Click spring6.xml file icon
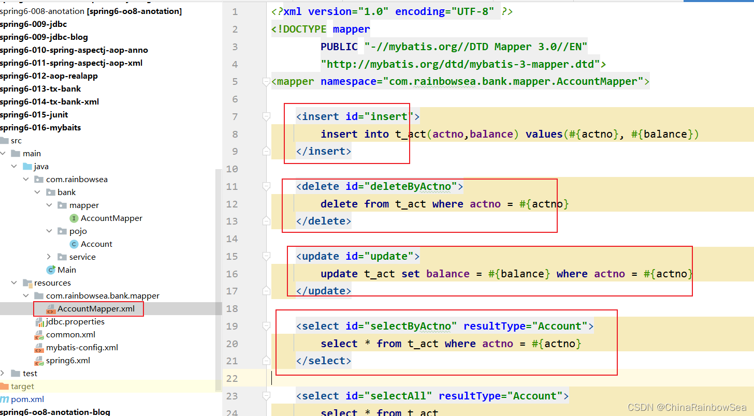This screenshot has height=416, width=754. 39,361
